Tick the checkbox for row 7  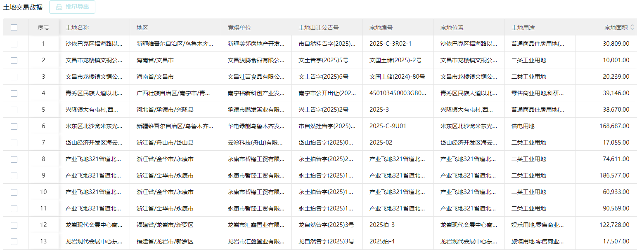[14, 143]
